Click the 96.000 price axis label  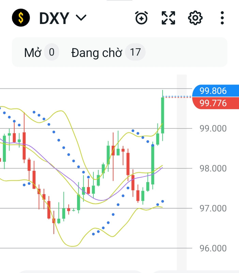click(x=213, y=248)
